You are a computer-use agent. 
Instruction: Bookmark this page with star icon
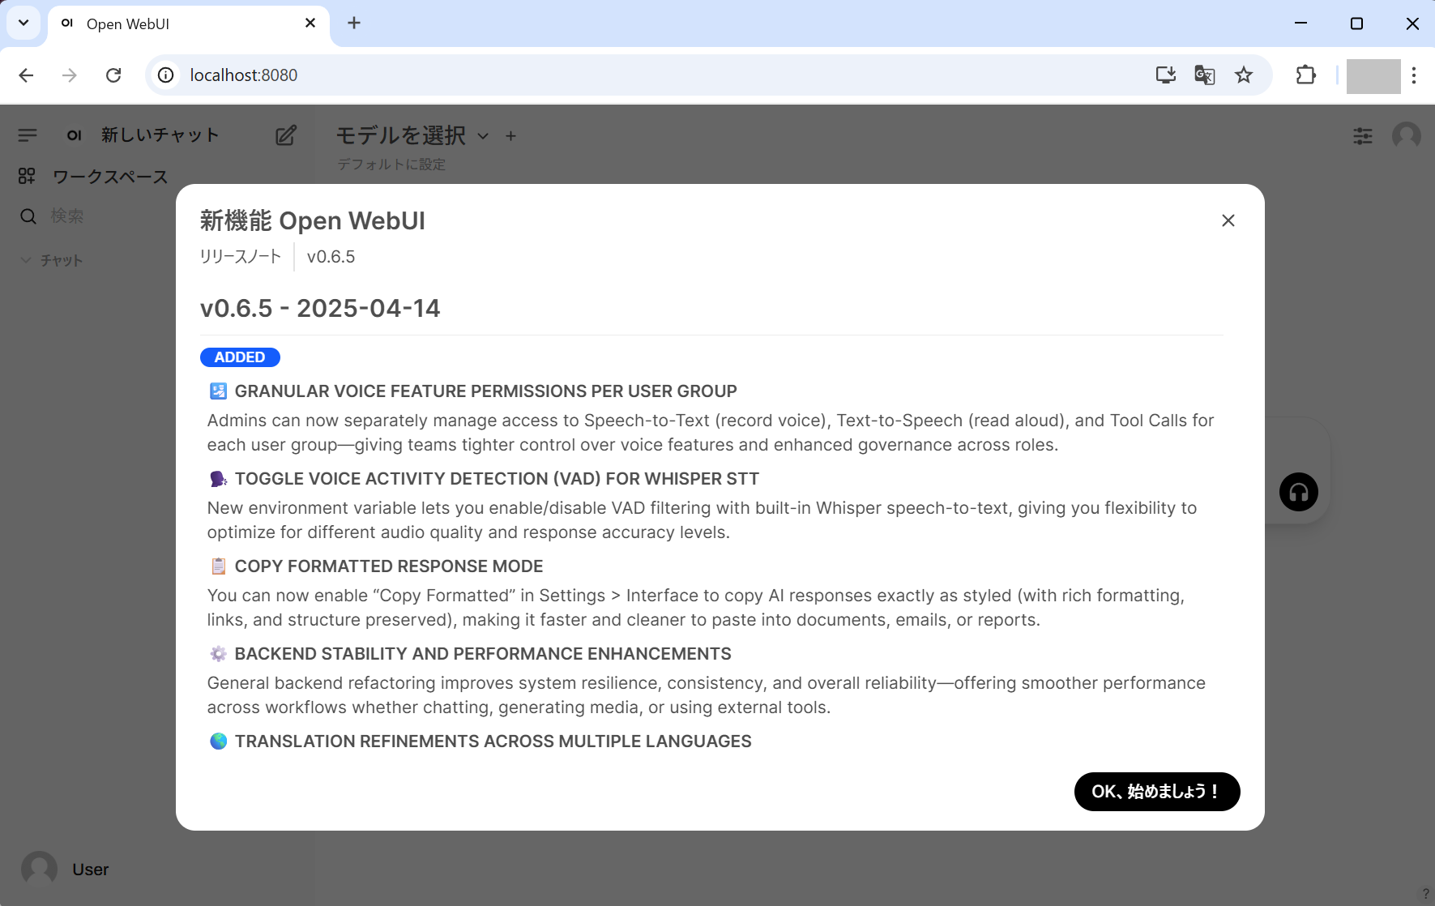pos(1243,75)
